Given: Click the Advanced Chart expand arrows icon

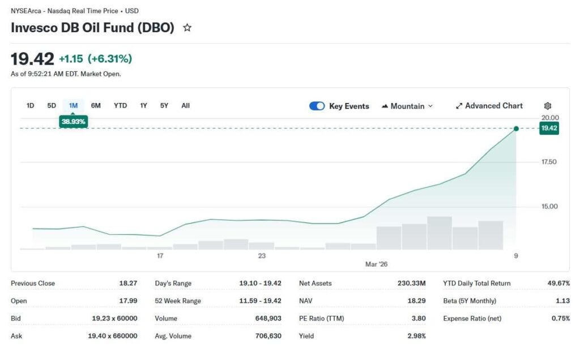Looking at the screenshot, I should 459,106.
